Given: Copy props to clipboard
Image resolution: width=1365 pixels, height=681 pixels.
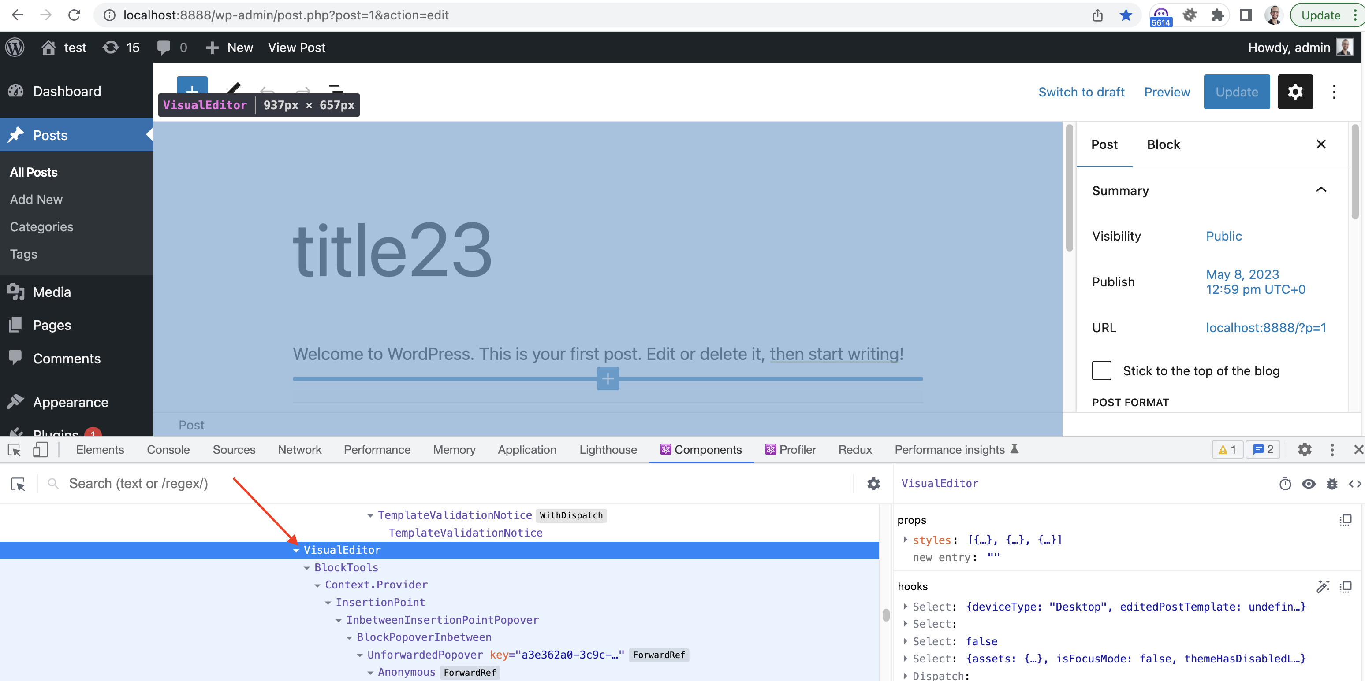Looking at the screenshot, I should pos(1346,519).
